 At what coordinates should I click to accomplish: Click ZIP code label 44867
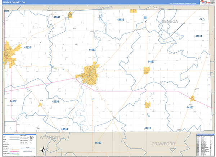point(151,62)
